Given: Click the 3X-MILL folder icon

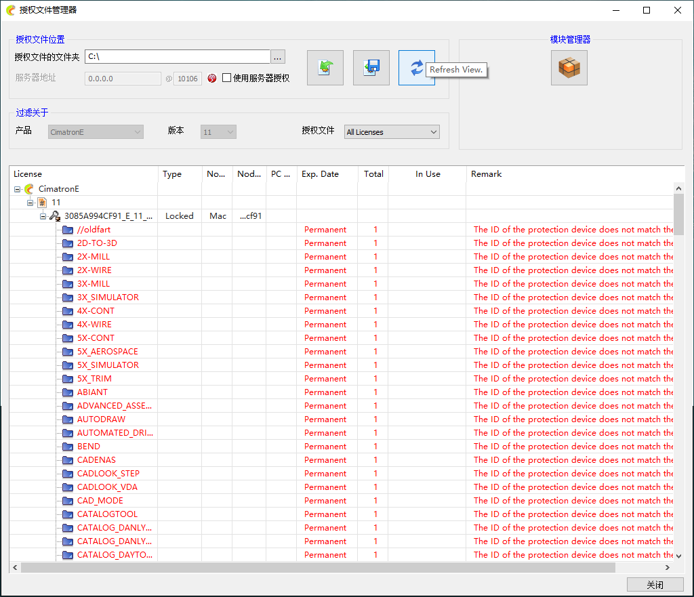Looking at the screenshot, I should tap(68, 284).
